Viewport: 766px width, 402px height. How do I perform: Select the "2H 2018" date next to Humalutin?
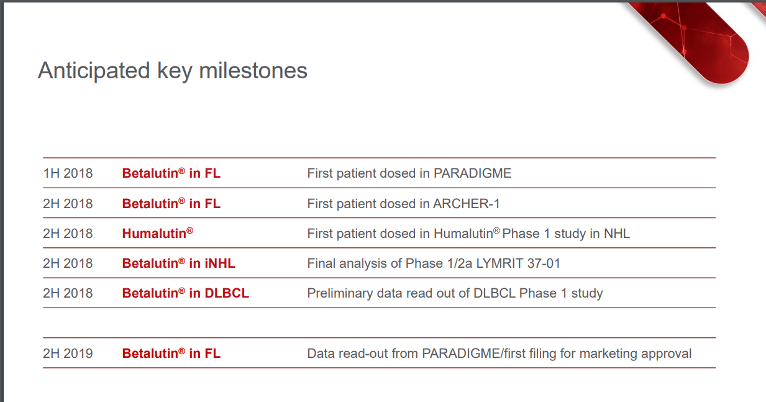coord(68,233)
